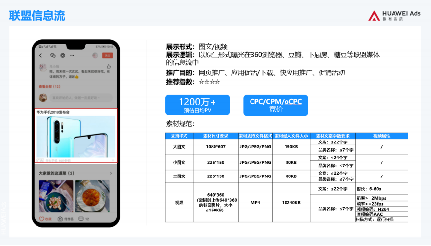Click the 视频属性 column header
The image size is (431, 246).
(x=382, y=136)
